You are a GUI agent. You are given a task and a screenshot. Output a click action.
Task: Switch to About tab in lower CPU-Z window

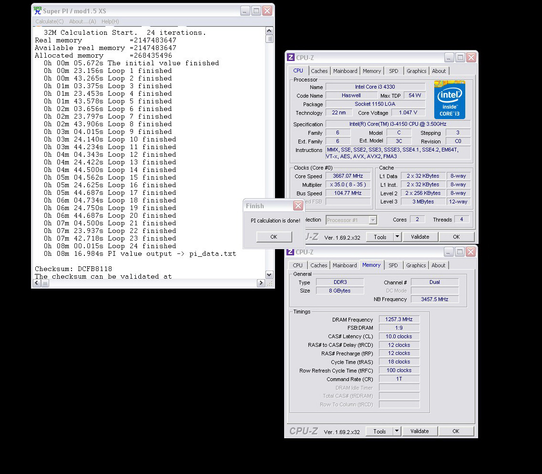[438, 265]
